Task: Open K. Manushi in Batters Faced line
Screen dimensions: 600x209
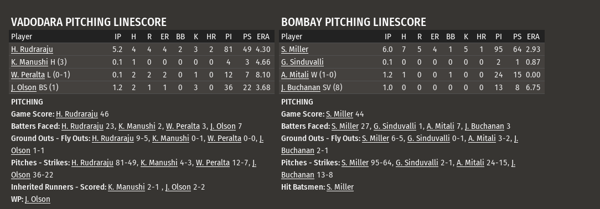Action: [137, 126]
